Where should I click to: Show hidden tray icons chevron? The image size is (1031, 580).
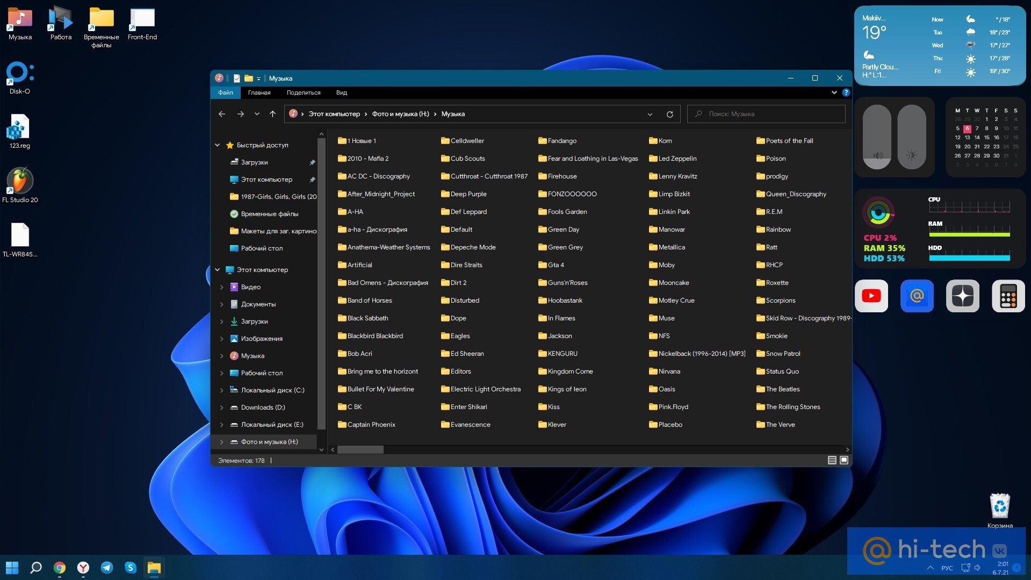click(930, 568)
